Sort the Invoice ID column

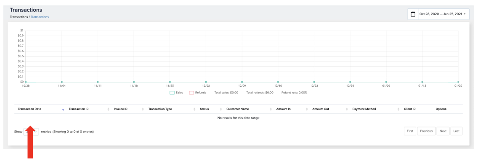[143, 109]
